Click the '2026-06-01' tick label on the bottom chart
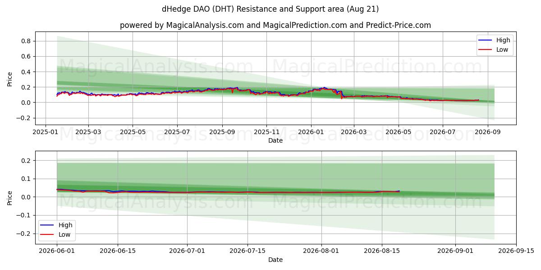Image resolution: width=541 pixels, height=270 pixels. tap(57, 252)
